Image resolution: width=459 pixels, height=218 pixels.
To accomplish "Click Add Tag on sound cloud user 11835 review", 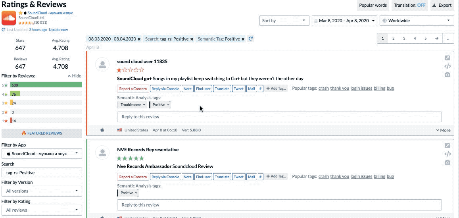I will tap(276, 89).
